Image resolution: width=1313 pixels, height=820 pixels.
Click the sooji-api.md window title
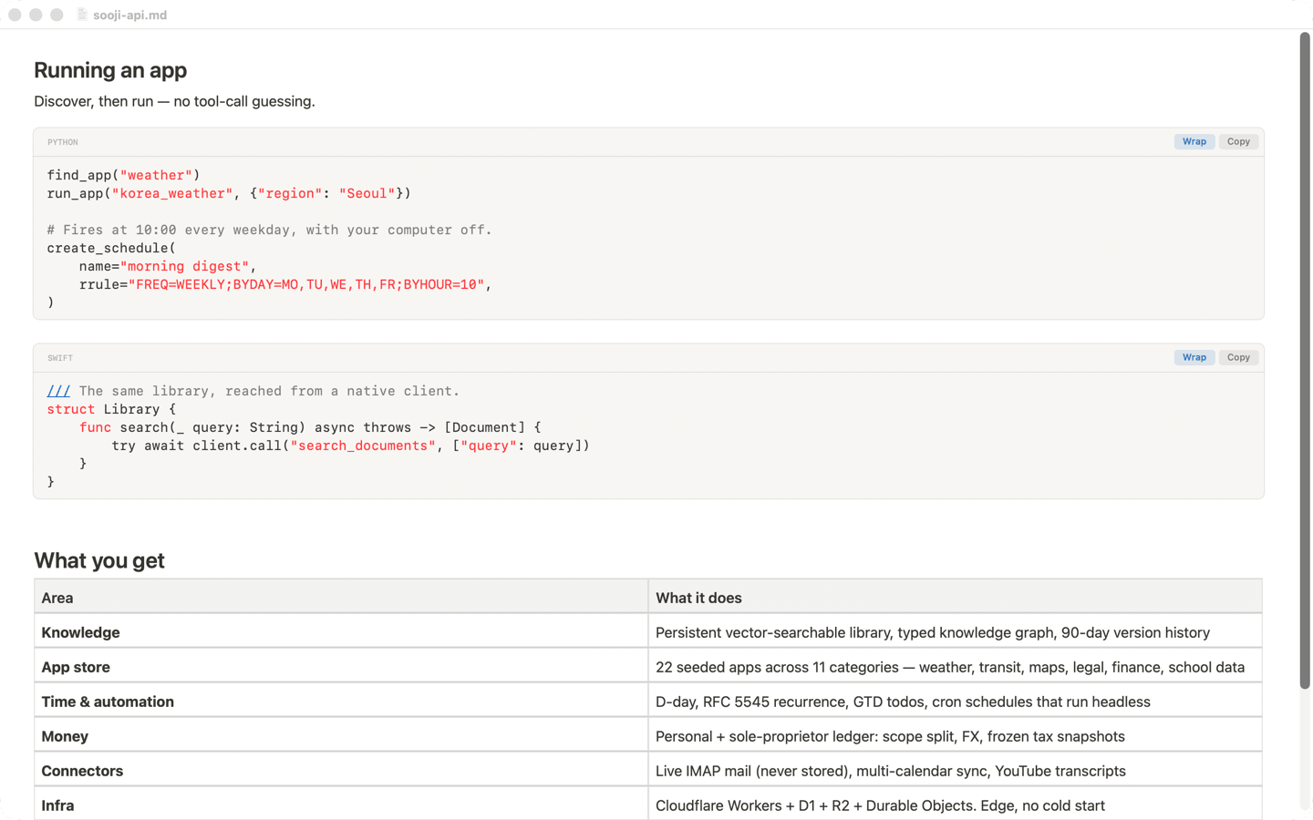129,15
